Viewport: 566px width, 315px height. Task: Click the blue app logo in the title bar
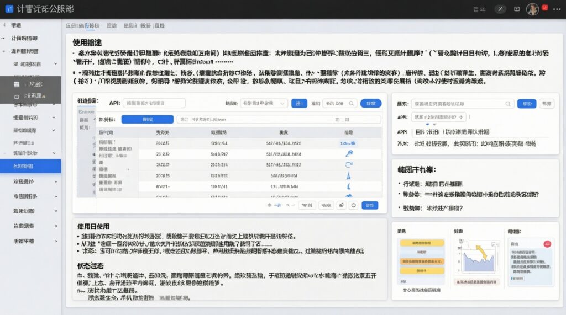tap(8, 9)
